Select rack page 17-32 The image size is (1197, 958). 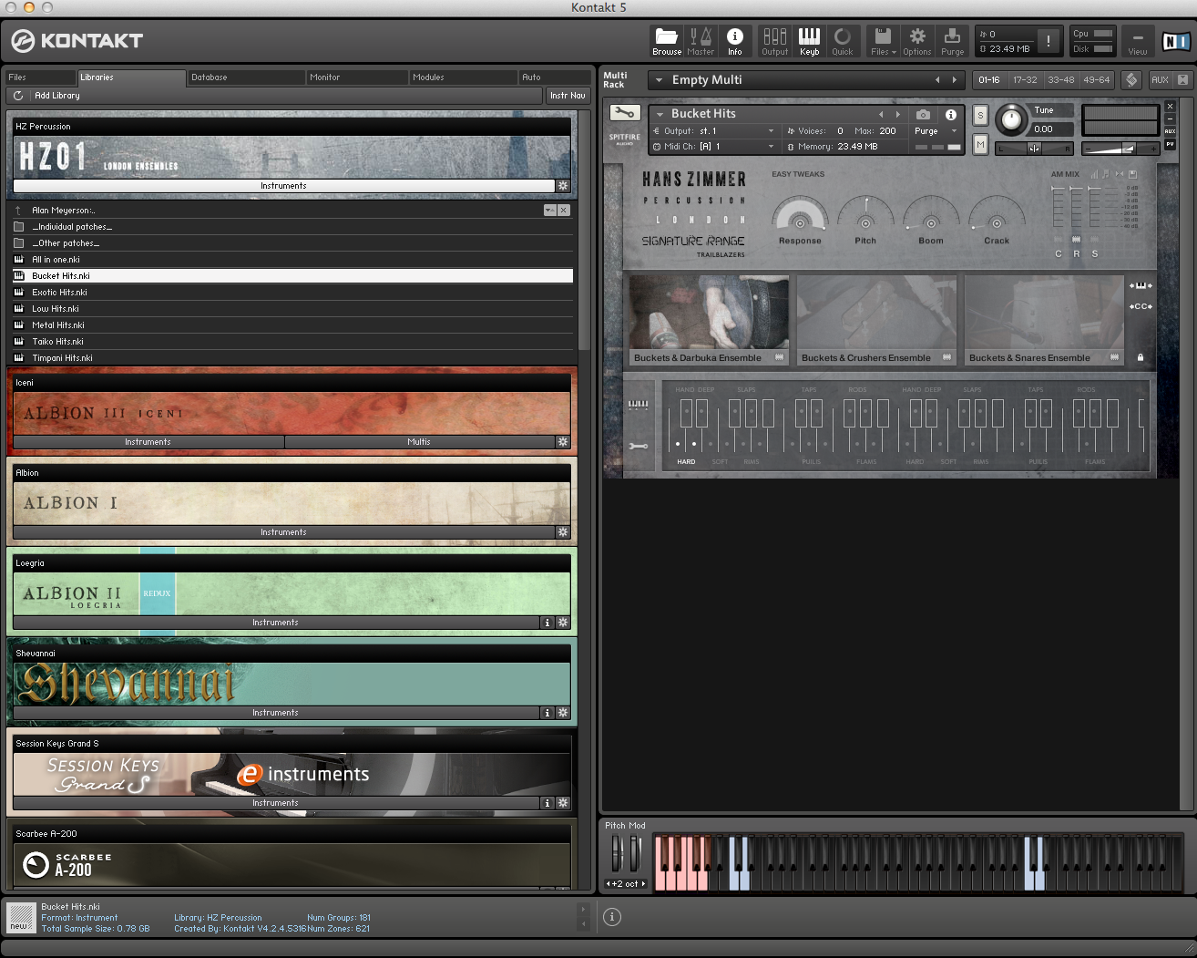click(1025, 79)
